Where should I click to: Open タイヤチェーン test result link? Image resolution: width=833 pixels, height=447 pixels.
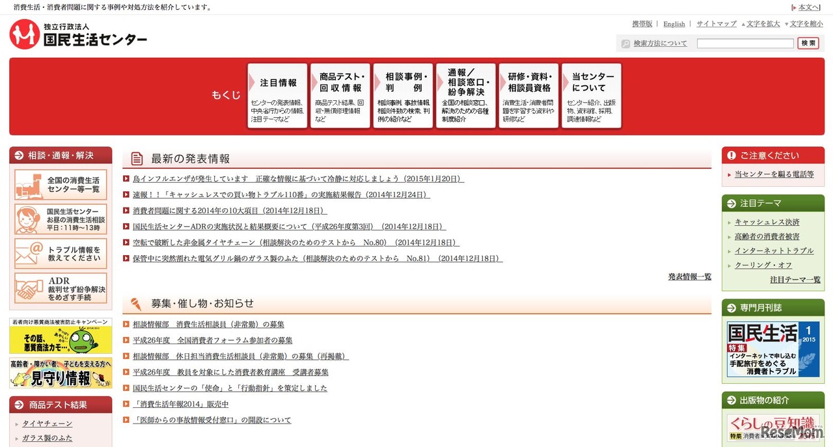48,424
